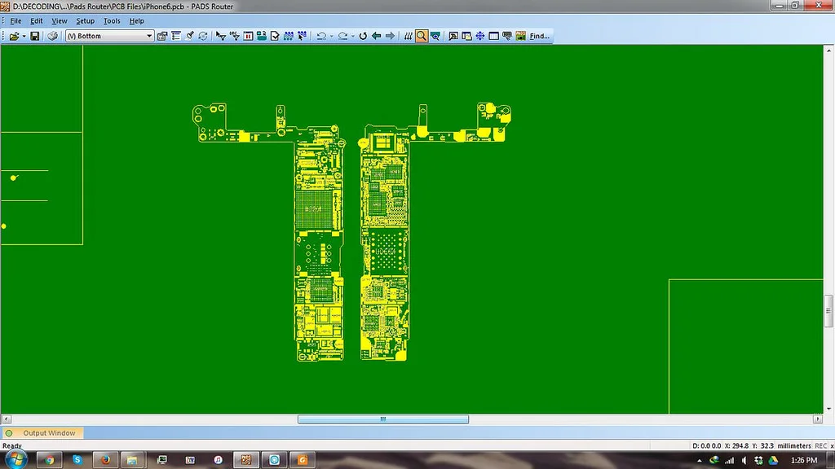Open the Tools menu
The image size is (835, 469).
[112, 20]
